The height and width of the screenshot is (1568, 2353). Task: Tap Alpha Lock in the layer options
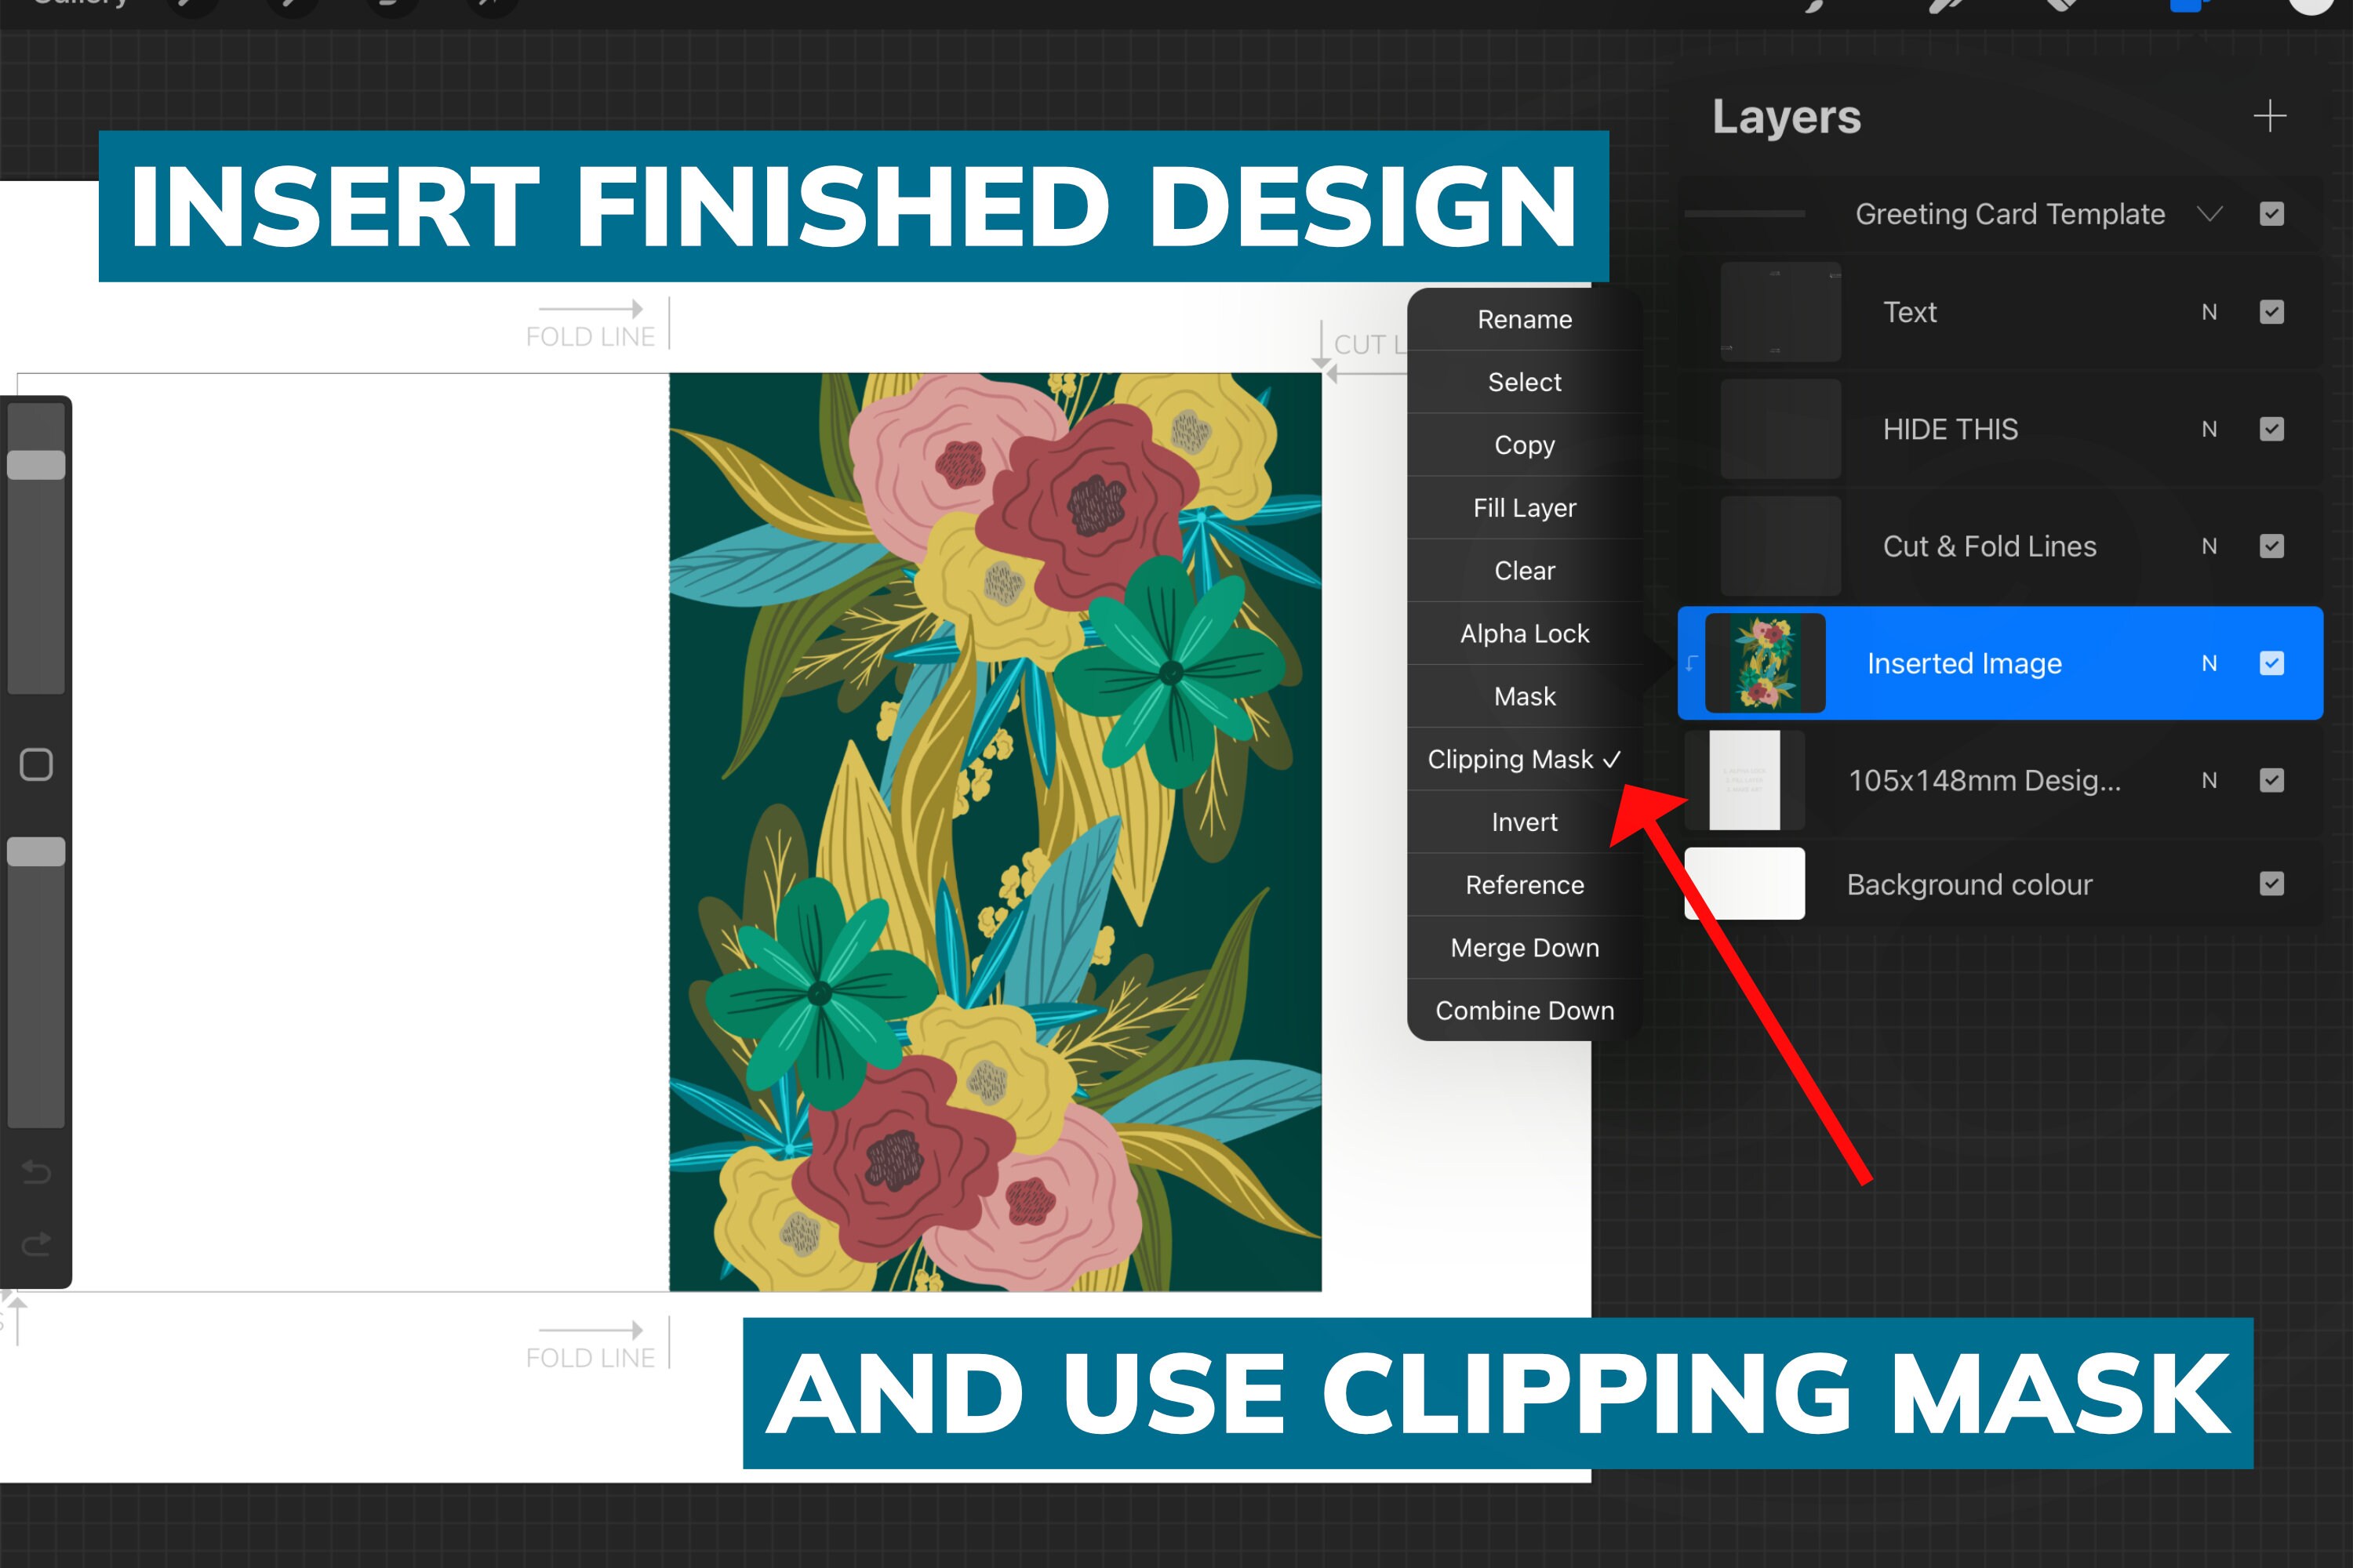[x=1524, y=633]
